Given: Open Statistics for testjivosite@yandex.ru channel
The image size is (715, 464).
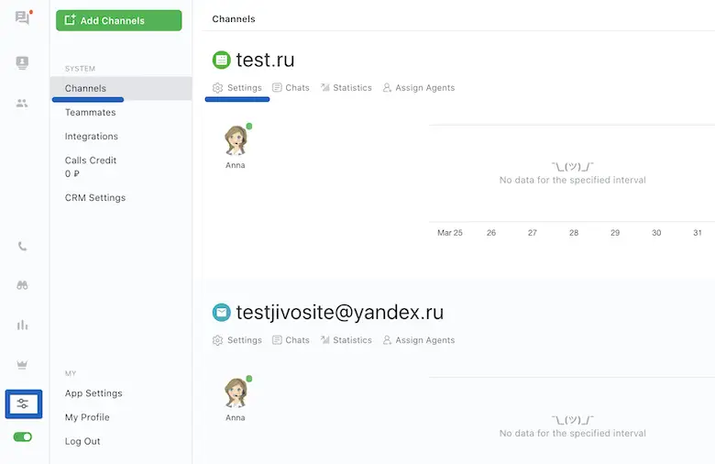Looking at the screenshot, I should point(346,340).
